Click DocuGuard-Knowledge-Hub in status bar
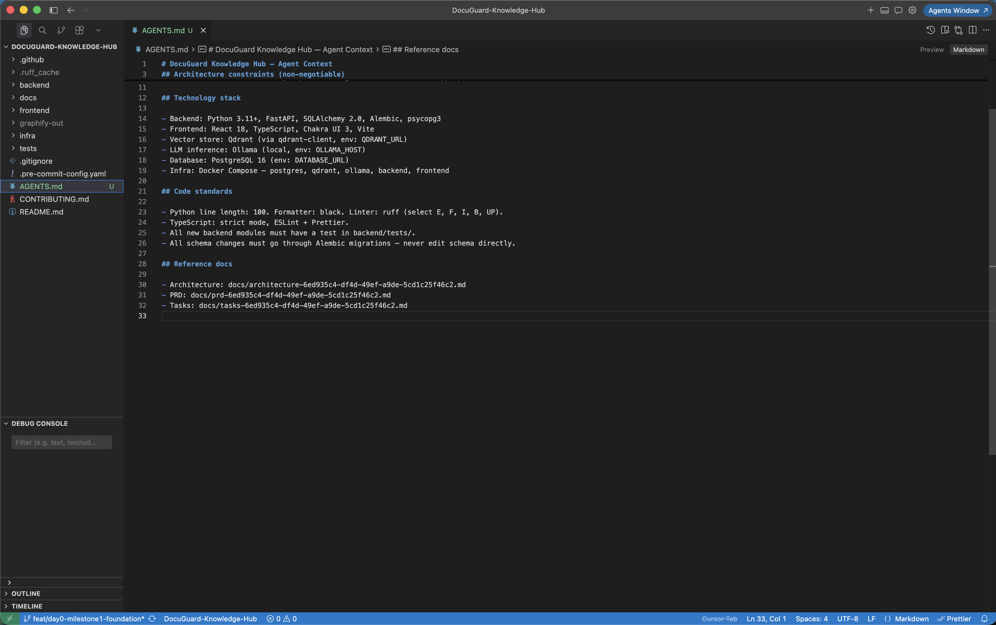 coord(210,619)
